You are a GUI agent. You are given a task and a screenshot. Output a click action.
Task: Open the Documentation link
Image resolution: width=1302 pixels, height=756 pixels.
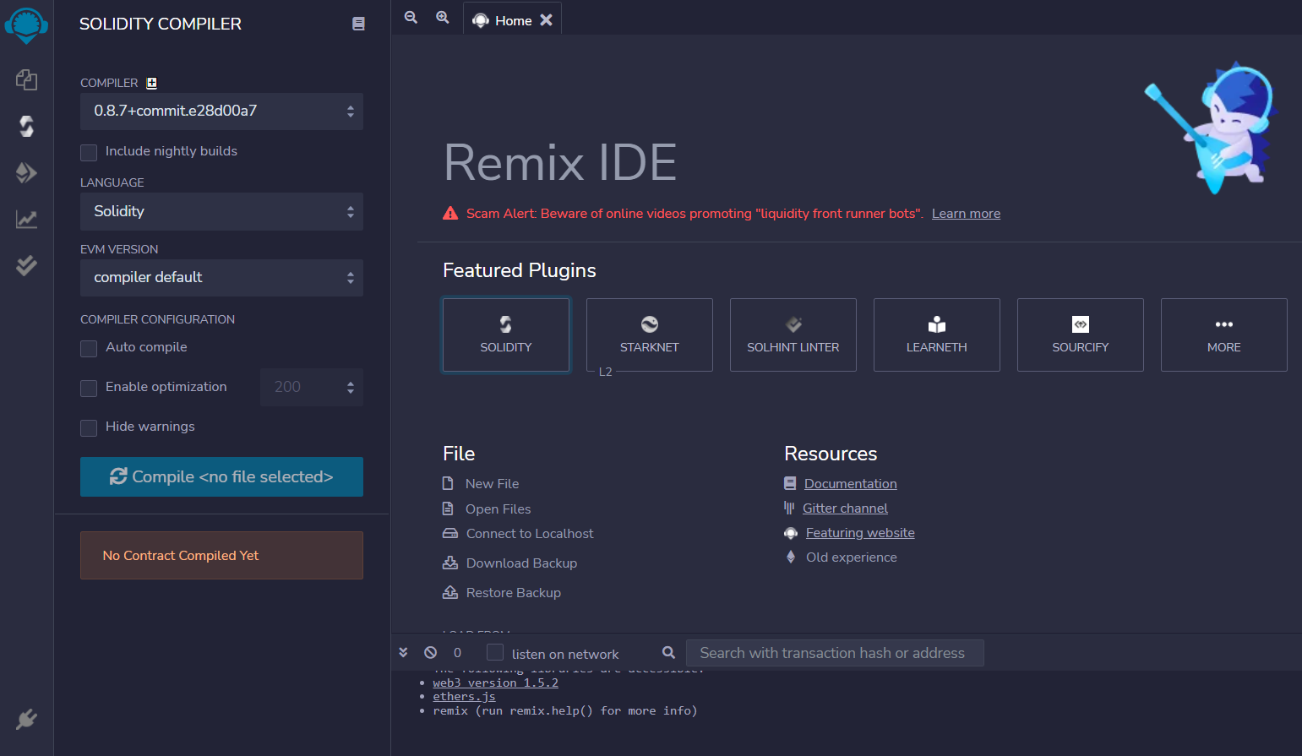tap(850, 483)
